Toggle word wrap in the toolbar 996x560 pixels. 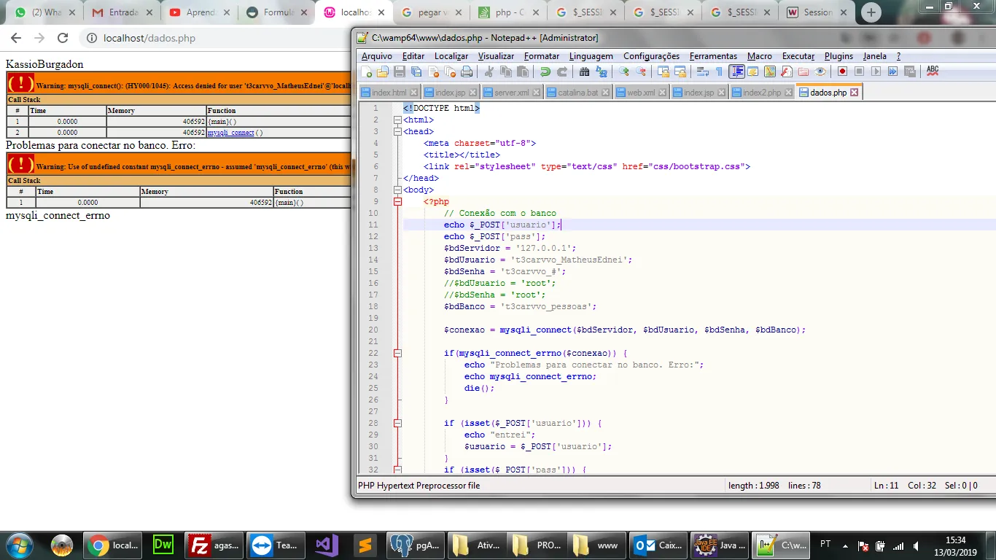point(703,71)
